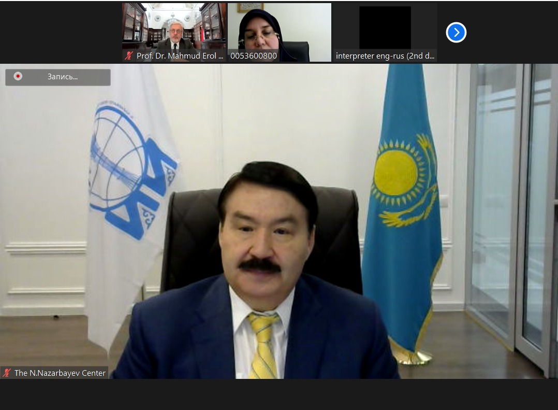Image resolution: width=558 pixels, height=410 pixels.
Task: Click the red recording dot icon
Action: click(x=18, y=76)
